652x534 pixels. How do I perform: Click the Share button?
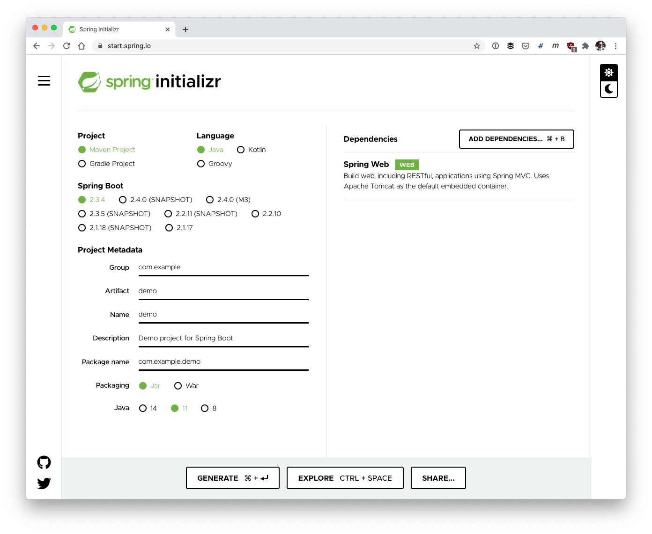(438, 478)
